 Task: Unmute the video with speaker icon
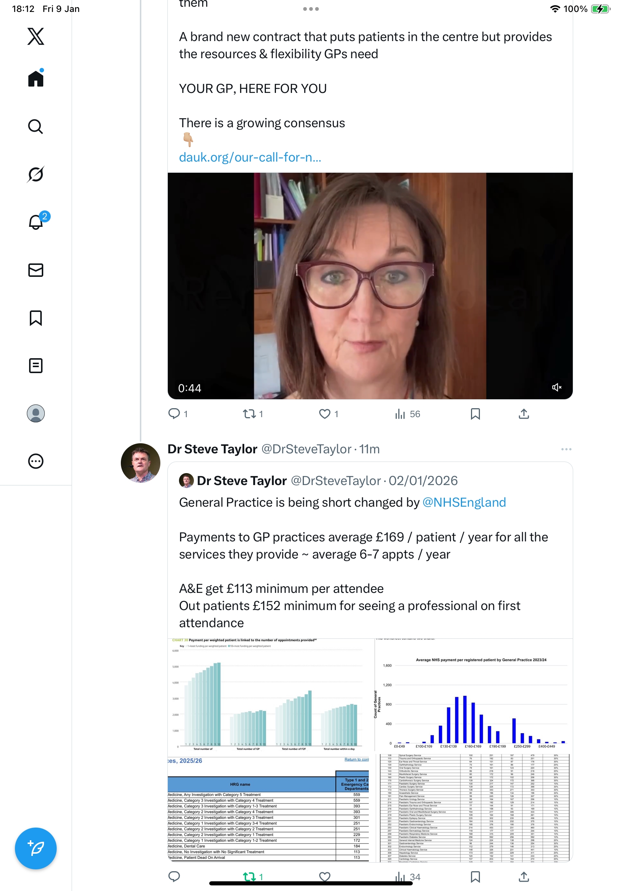coord(556,387)
